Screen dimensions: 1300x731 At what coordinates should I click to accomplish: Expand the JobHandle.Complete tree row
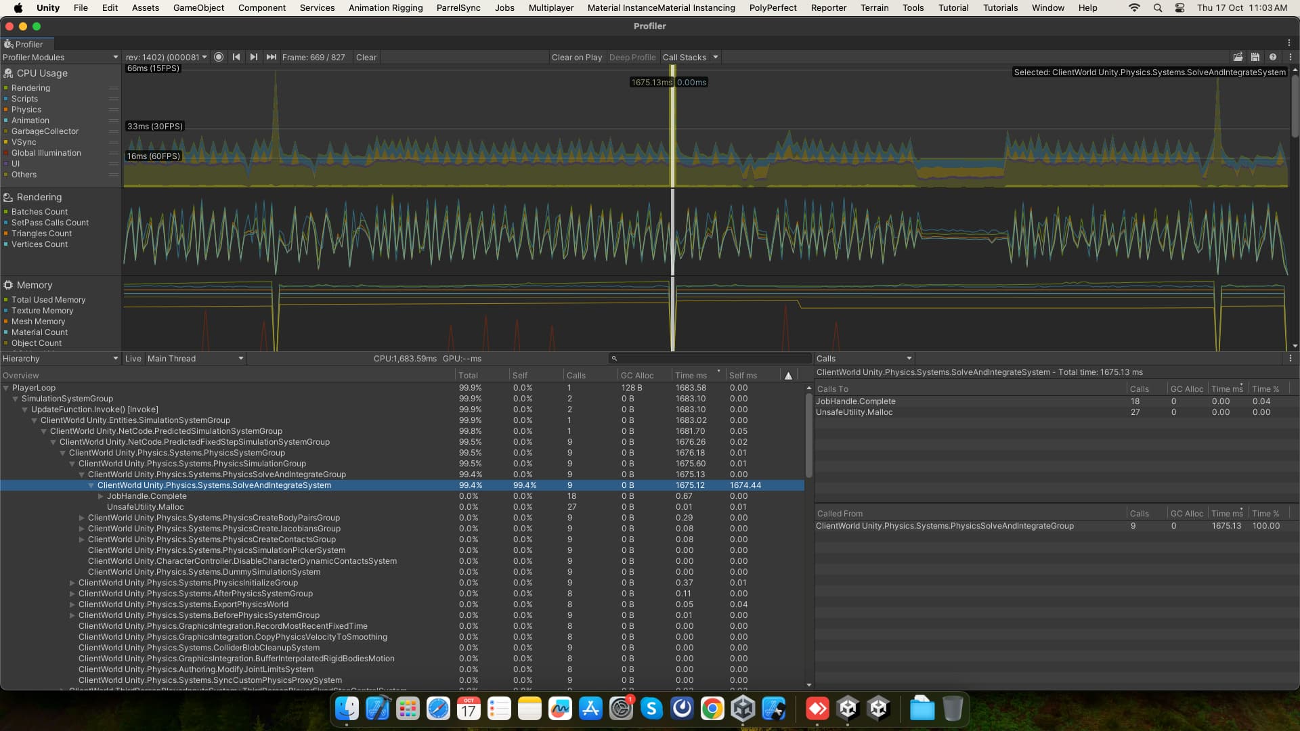(101, 496)
